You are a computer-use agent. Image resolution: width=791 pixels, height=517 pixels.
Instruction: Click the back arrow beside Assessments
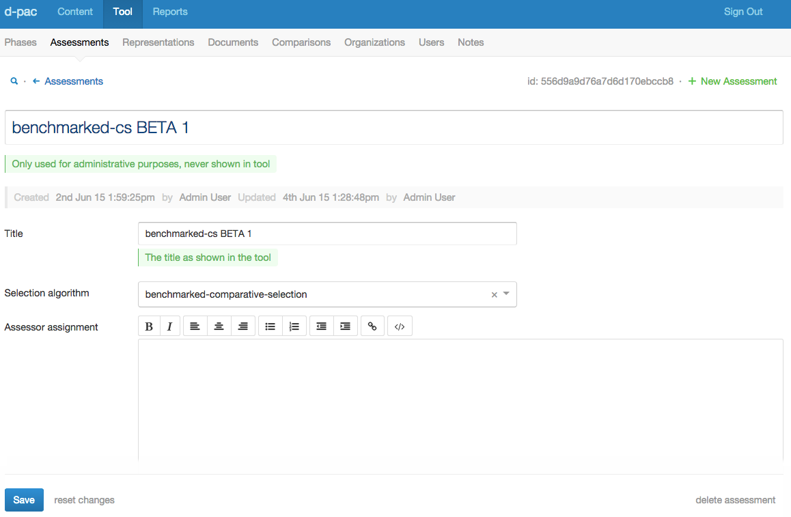click(36, 81)
